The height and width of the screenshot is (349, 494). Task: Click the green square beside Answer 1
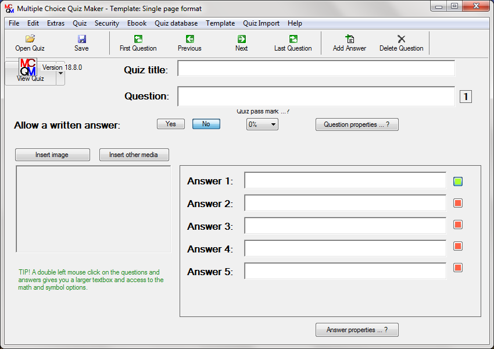(x=457, y=181)
